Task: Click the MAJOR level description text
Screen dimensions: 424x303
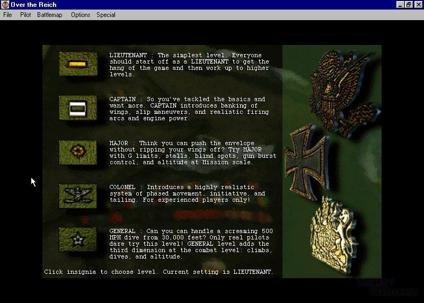Action: (193, 153)
